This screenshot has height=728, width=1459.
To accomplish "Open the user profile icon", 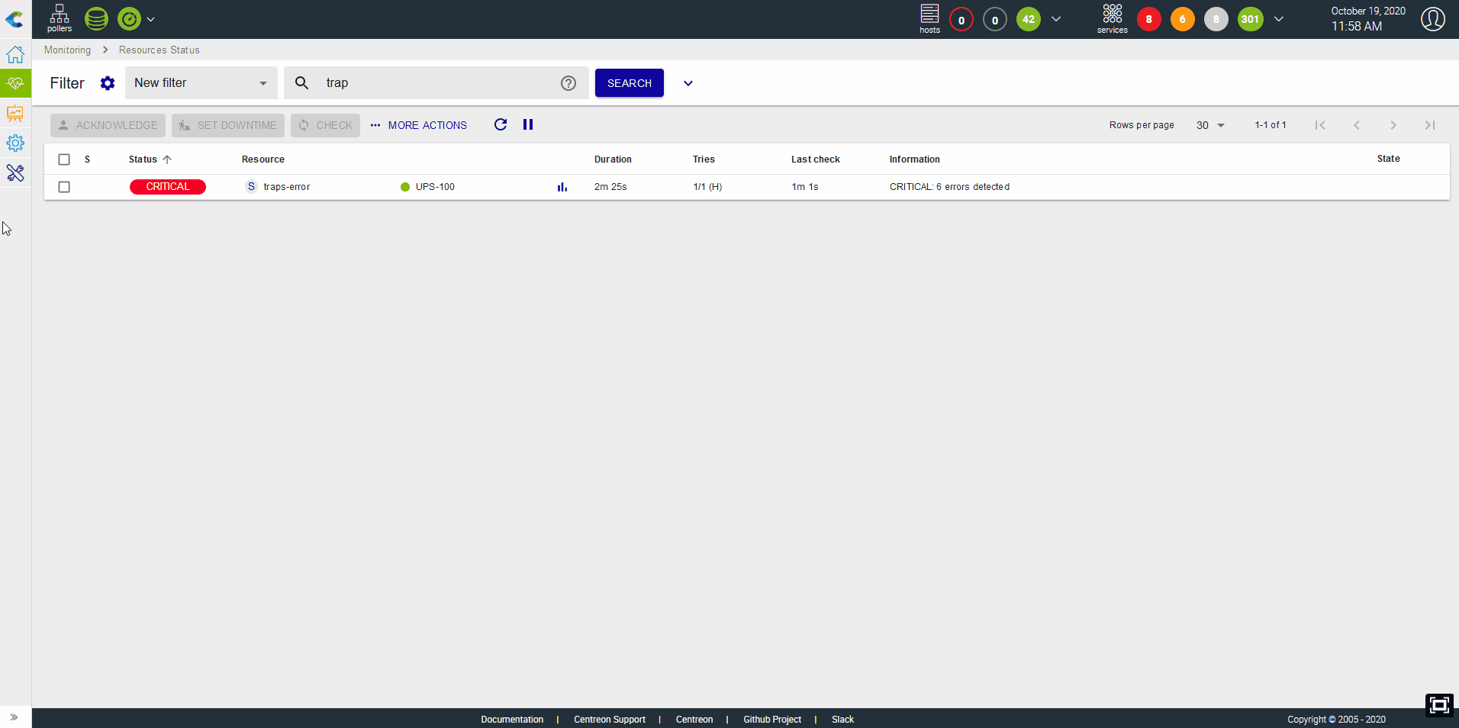I will [1432, 19].
